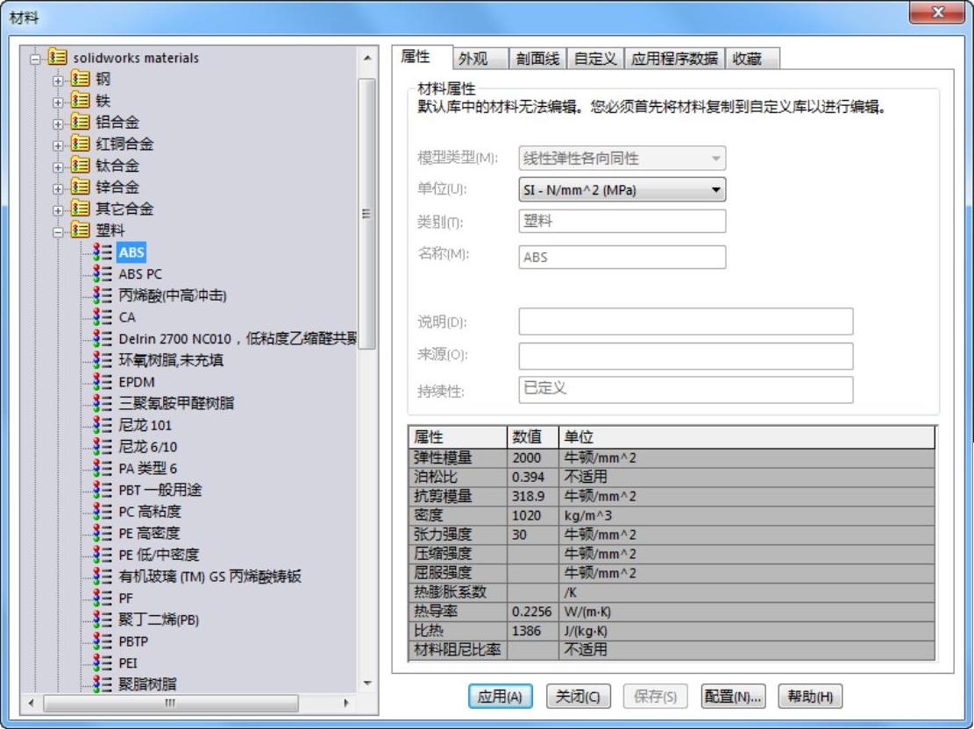Viewport: 974px width, 729px height.
Task: Switch to the 属性 tab
Action: 423,57
